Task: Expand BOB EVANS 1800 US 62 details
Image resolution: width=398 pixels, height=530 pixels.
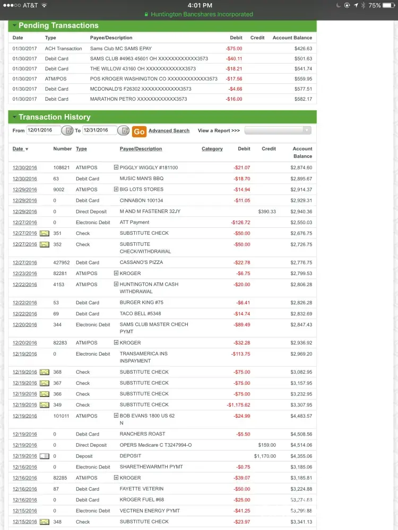Action: [x=116, y=416]
